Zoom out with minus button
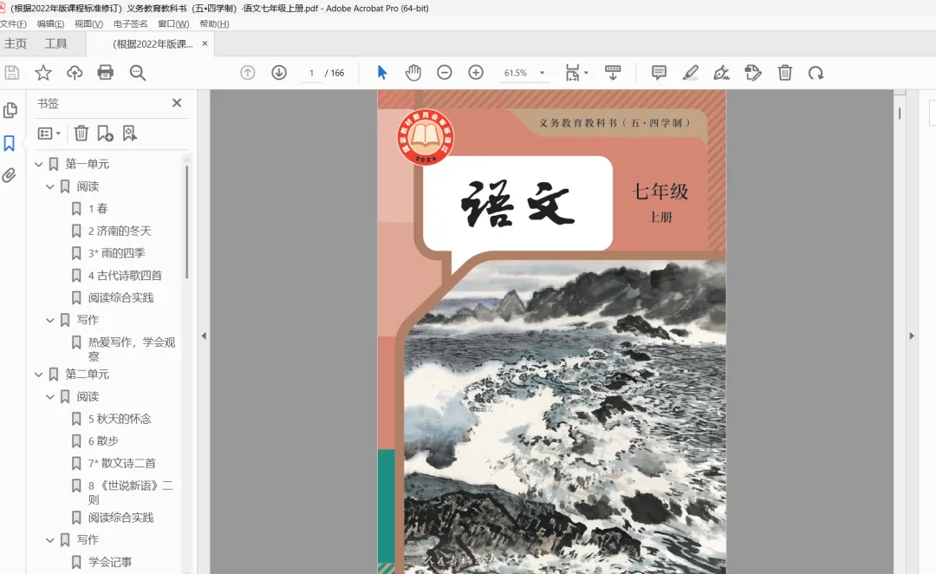The width and height of the screenshot is (936, 574). pos(444,73)
